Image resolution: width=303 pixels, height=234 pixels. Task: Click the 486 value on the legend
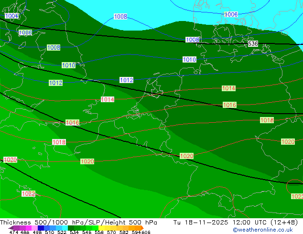coord(25,232)
